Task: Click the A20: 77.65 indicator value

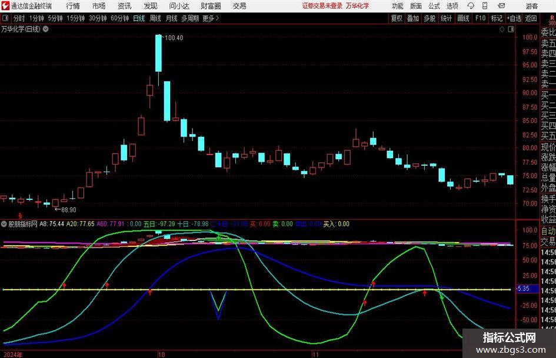Action: click(x=81, y=224)
